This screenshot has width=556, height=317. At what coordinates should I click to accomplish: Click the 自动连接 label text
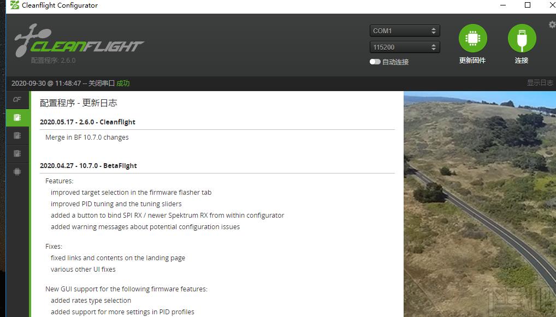pyautogui.click(x=395, y=62)
